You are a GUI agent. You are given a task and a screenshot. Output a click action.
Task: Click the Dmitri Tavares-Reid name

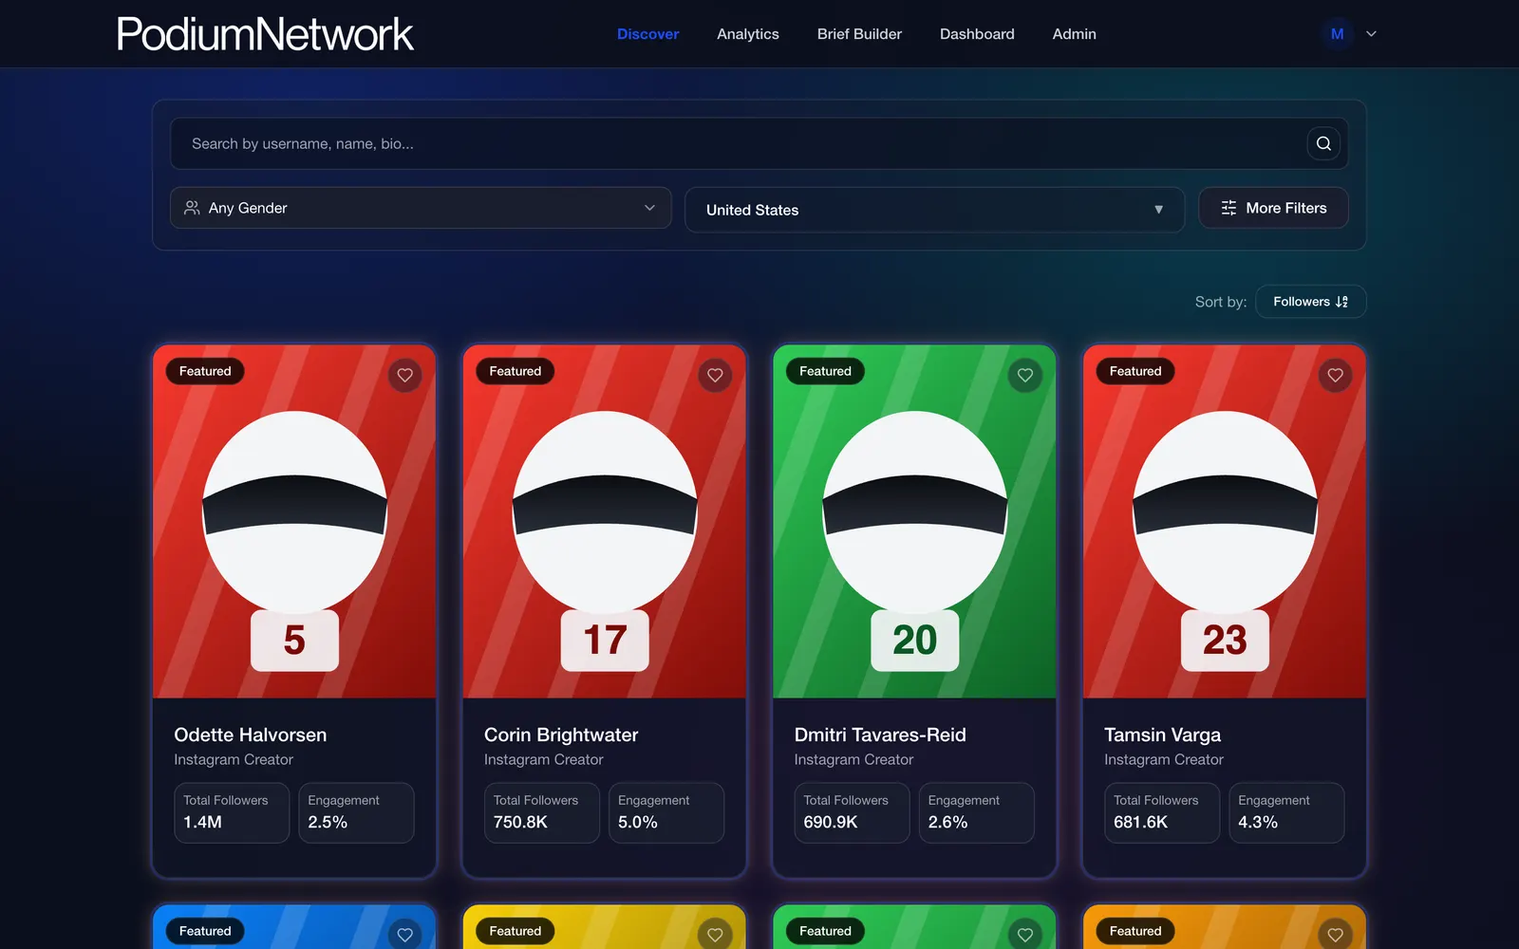880,735
